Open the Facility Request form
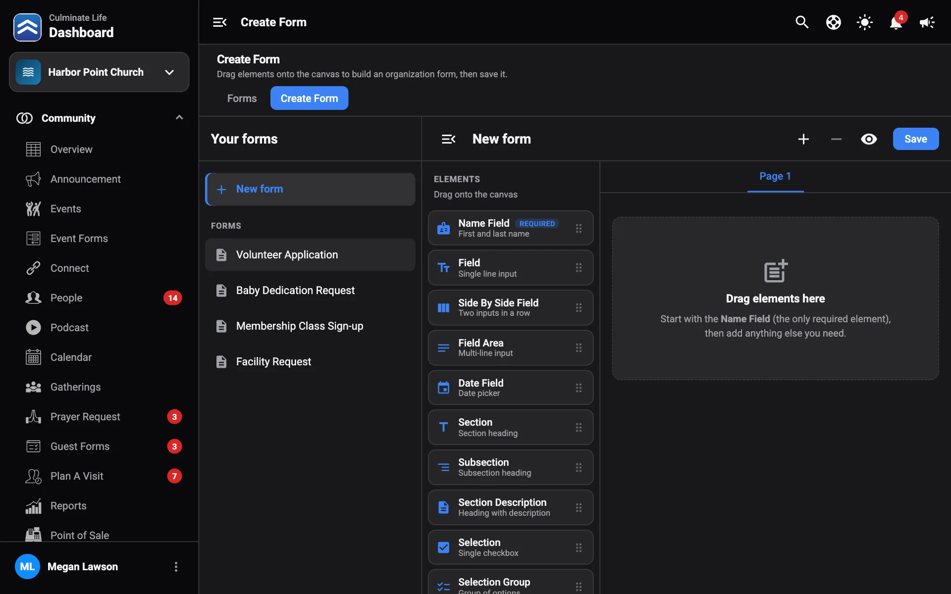The height and width of the screenshot is (594, 951). click(311, 361)
